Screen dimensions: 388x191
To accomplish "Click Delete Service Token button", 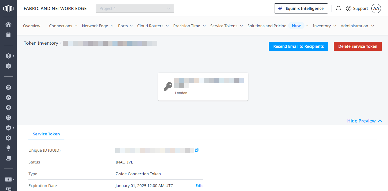I will pos(358,46).
